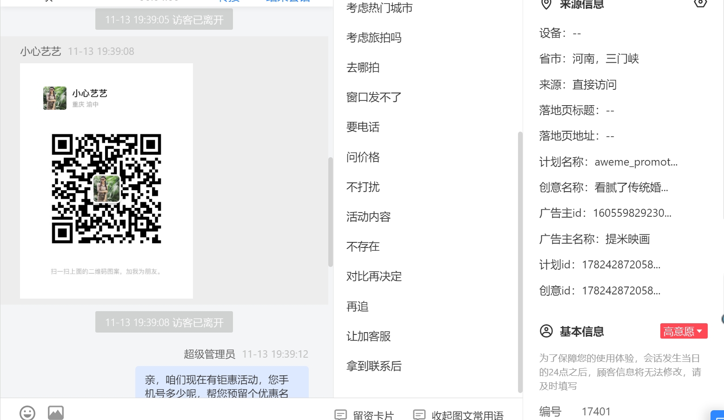Click the 基本信息 person icon
Screen dimensions: 724x420
(546, 331)
